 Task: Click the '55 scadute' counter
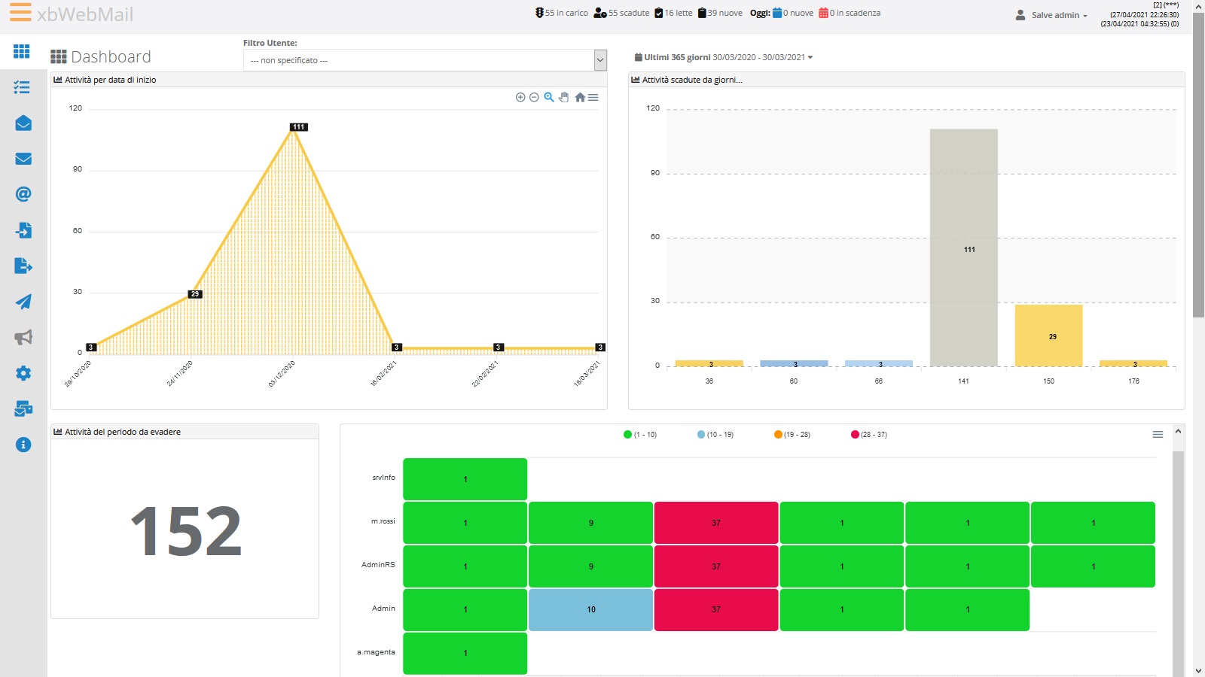tap(621, 13)
